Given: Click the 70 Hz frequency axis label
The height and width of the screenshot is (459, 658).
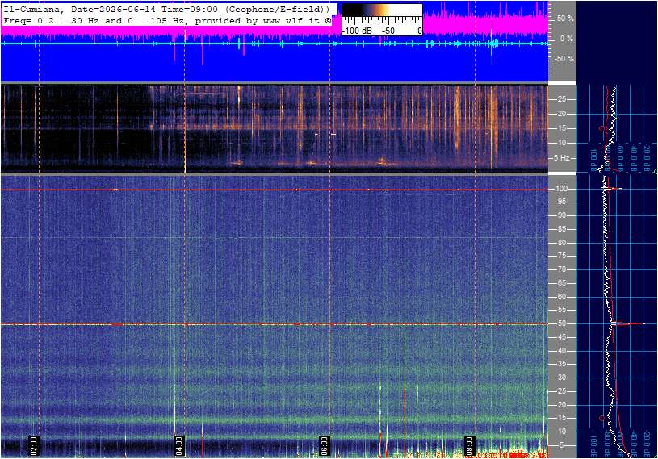Looking at the screenshot, I should tap(561, 269).
